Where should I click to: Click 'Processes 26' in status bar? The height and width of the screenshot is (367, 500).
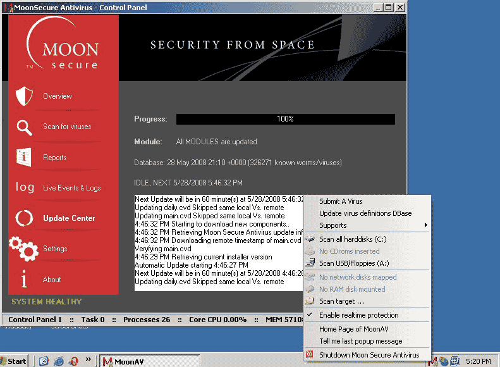tap(147, 320)
